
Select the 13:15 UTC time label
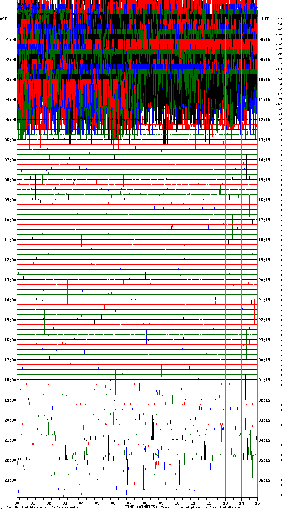[x=264, y=140]
